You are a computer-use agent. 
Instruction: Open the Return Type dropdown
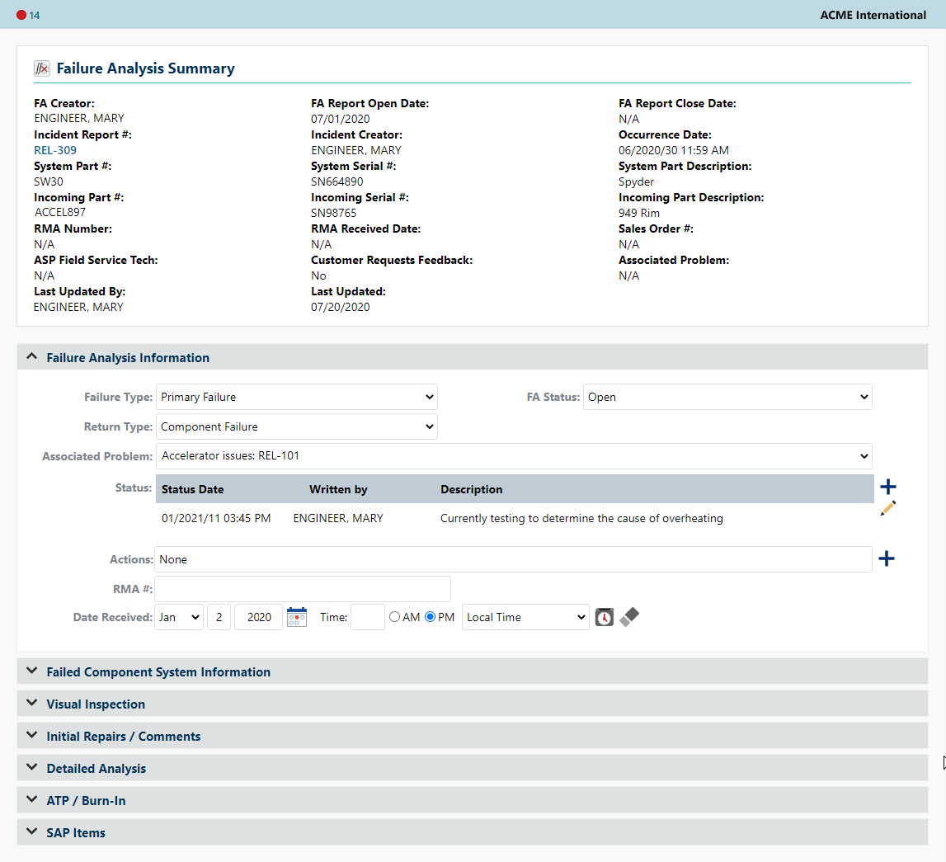tap(297, 426)
